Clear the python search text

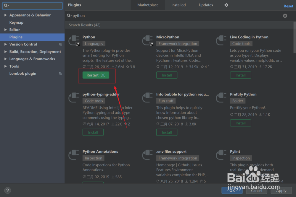(285, 16)
